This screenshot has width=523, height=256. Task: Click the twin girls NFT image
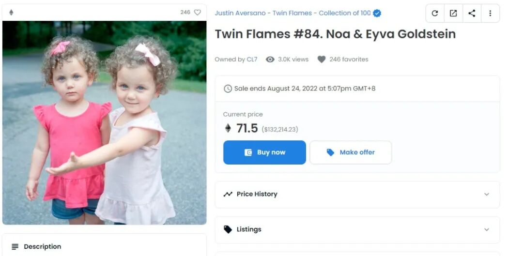105,122
